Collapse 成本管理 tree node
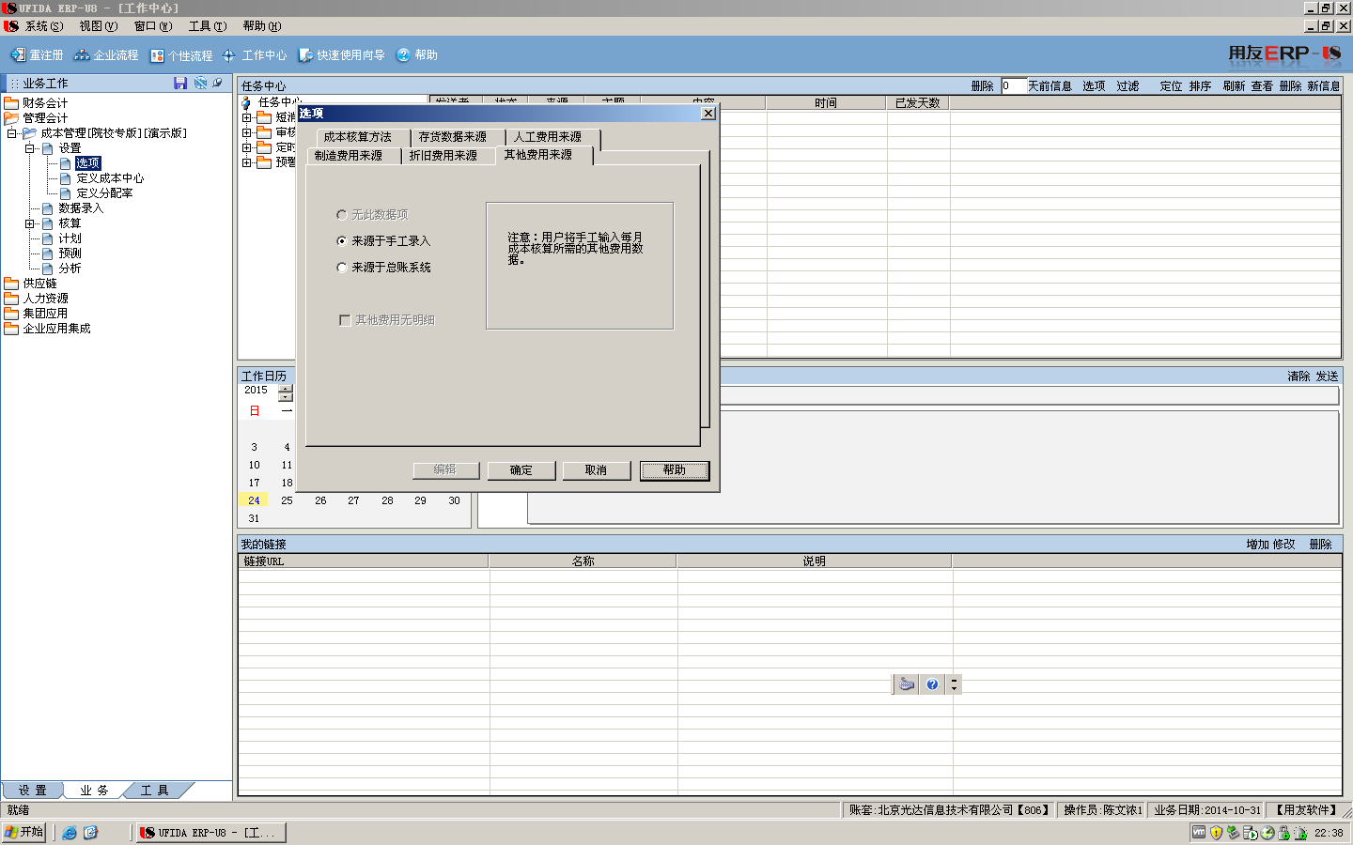 [12, 133]
